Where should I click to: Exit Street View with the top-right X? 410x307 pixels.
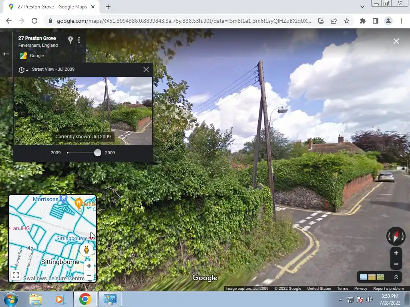396,41
